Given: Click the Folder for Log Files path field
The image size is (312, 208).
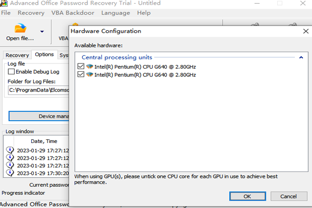Looking at the screenshot, I should pyautogui.click(x=39, y=90).
